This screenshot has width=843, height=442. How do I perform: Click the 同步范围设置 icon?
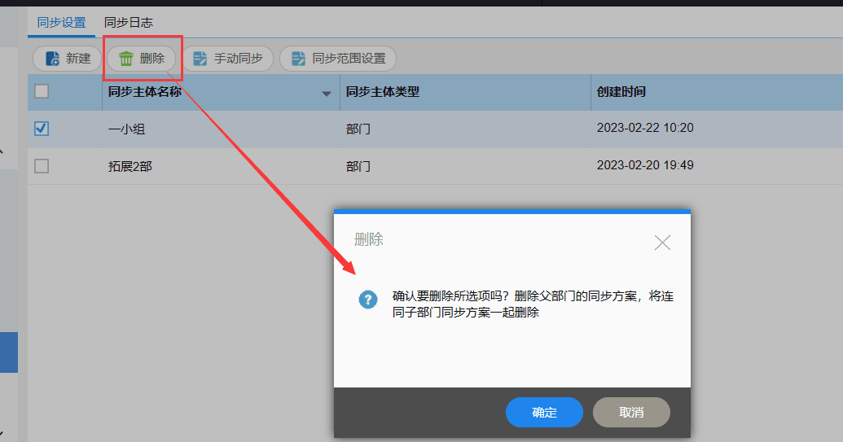pos(298,59)
